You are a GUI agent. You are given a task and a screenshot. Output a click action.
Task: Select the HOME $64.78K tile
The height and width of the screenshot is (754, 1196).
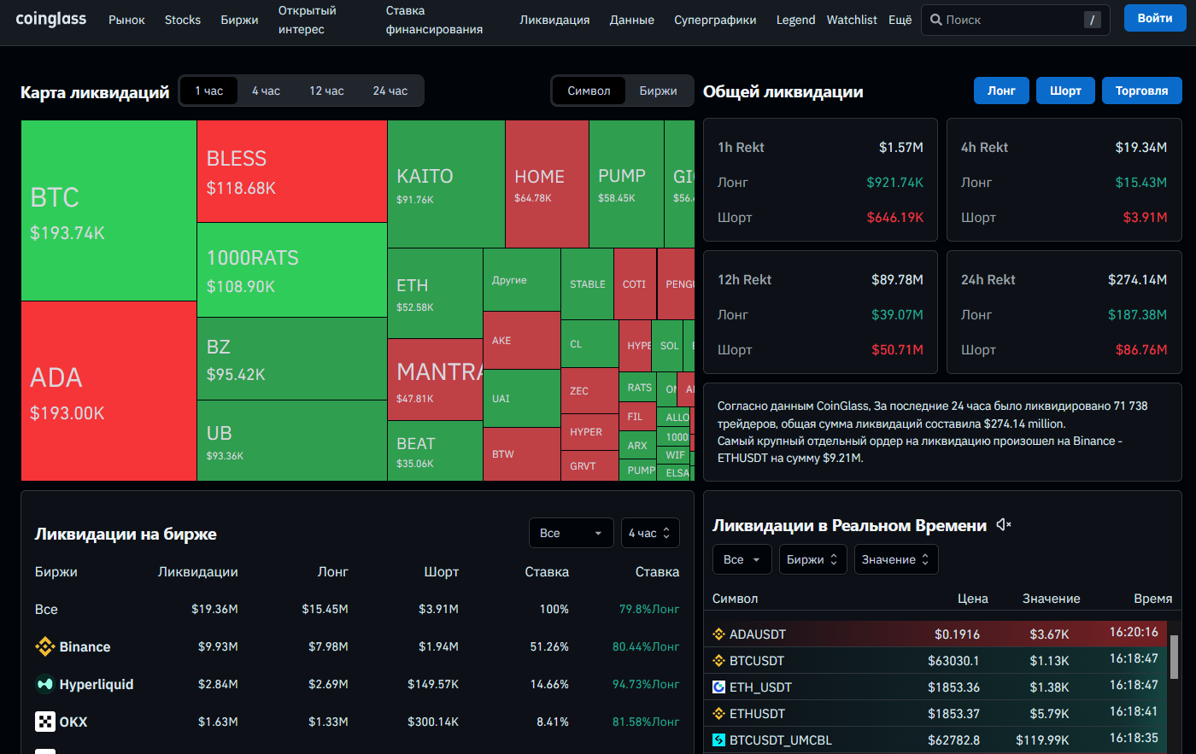tap(547, 184)
